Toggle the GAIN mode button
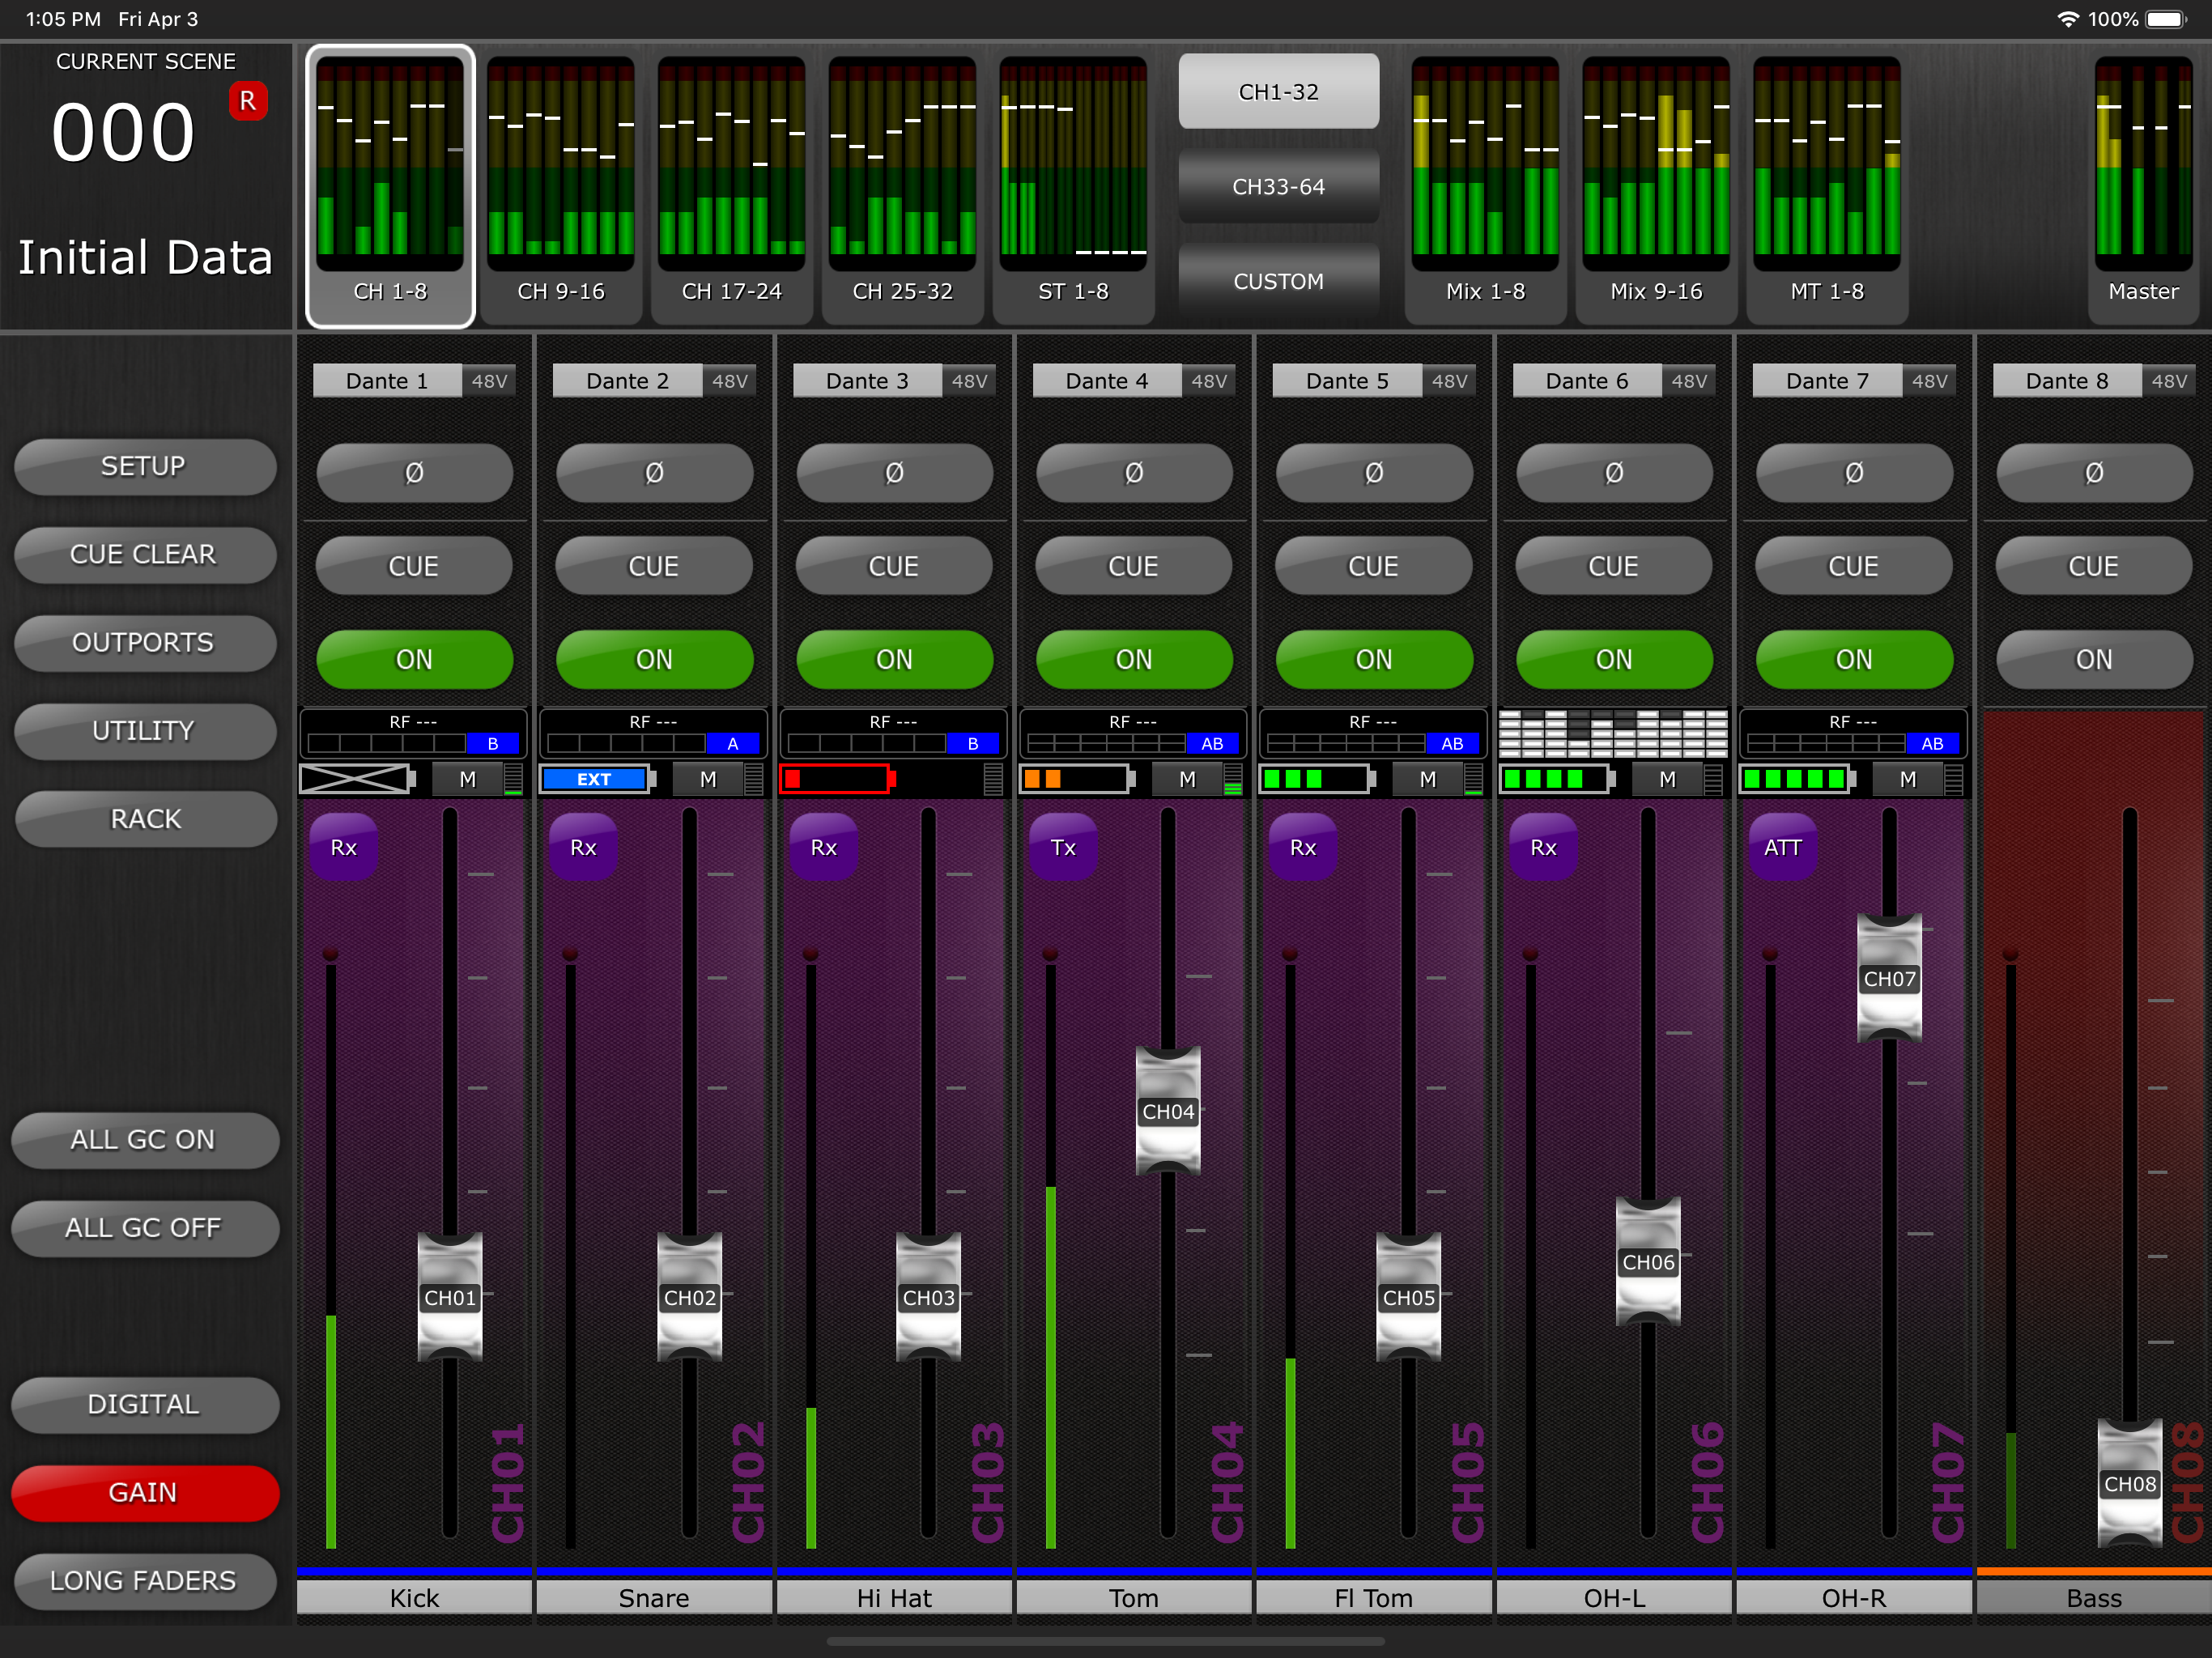The height and width of the screenshot is (1658, 2212). pyautogui.click(x=144, y=1492)
